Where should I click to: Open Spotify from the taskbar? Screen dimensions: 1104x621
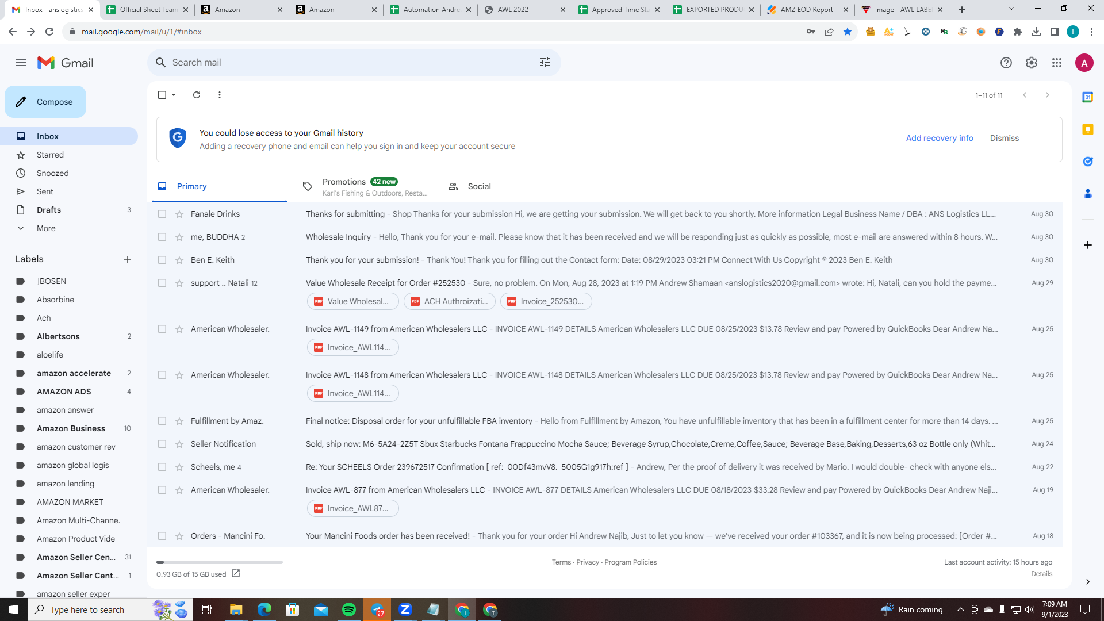click(349, 609)
